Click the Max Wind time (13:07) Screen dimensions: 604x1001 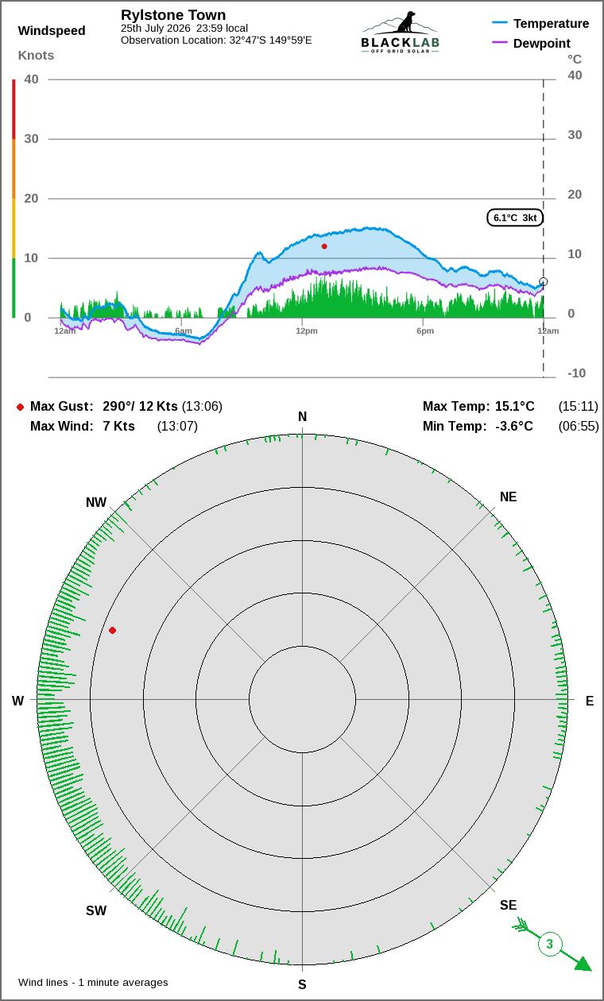pos(177,427)
